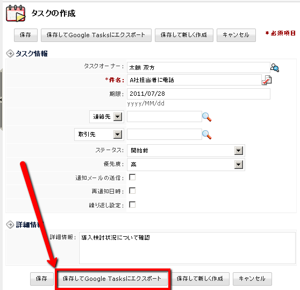Screen dimensions: 300x290
Task: Click the magnifier icon next to 連絡先 field
Action: click(207, 117)
